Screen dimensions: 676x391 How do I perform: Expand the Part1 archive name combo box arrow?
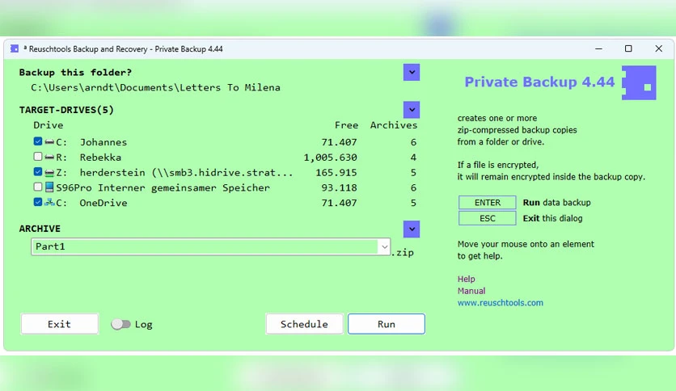[x=384, y=246]
